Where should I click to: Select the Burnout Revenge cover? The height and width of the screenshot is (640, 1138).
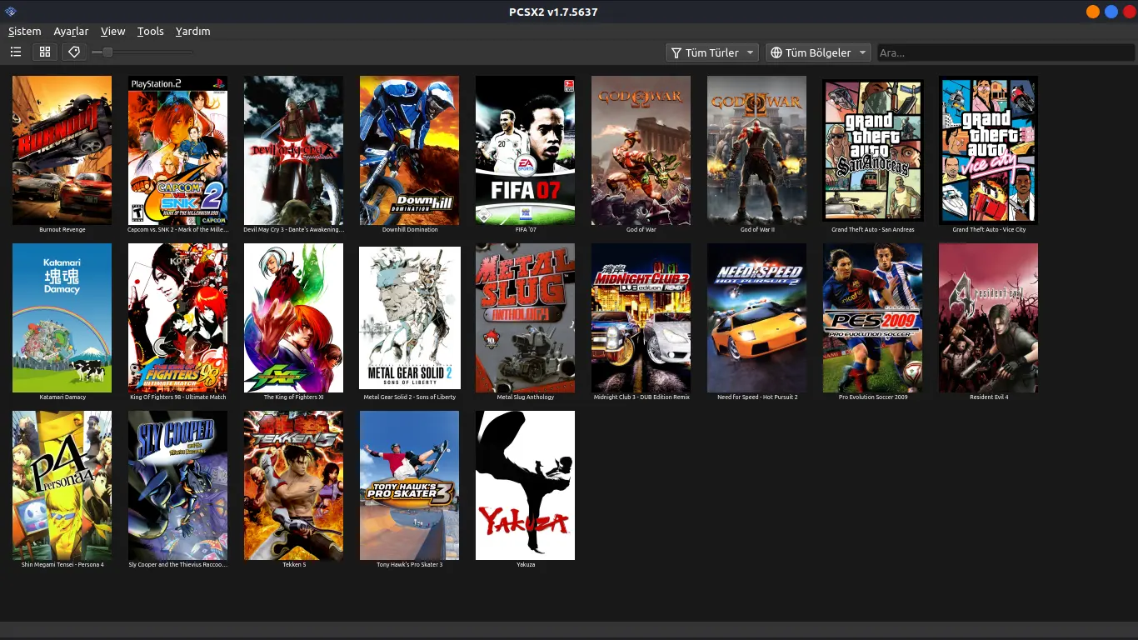click(x=62, y=150)
